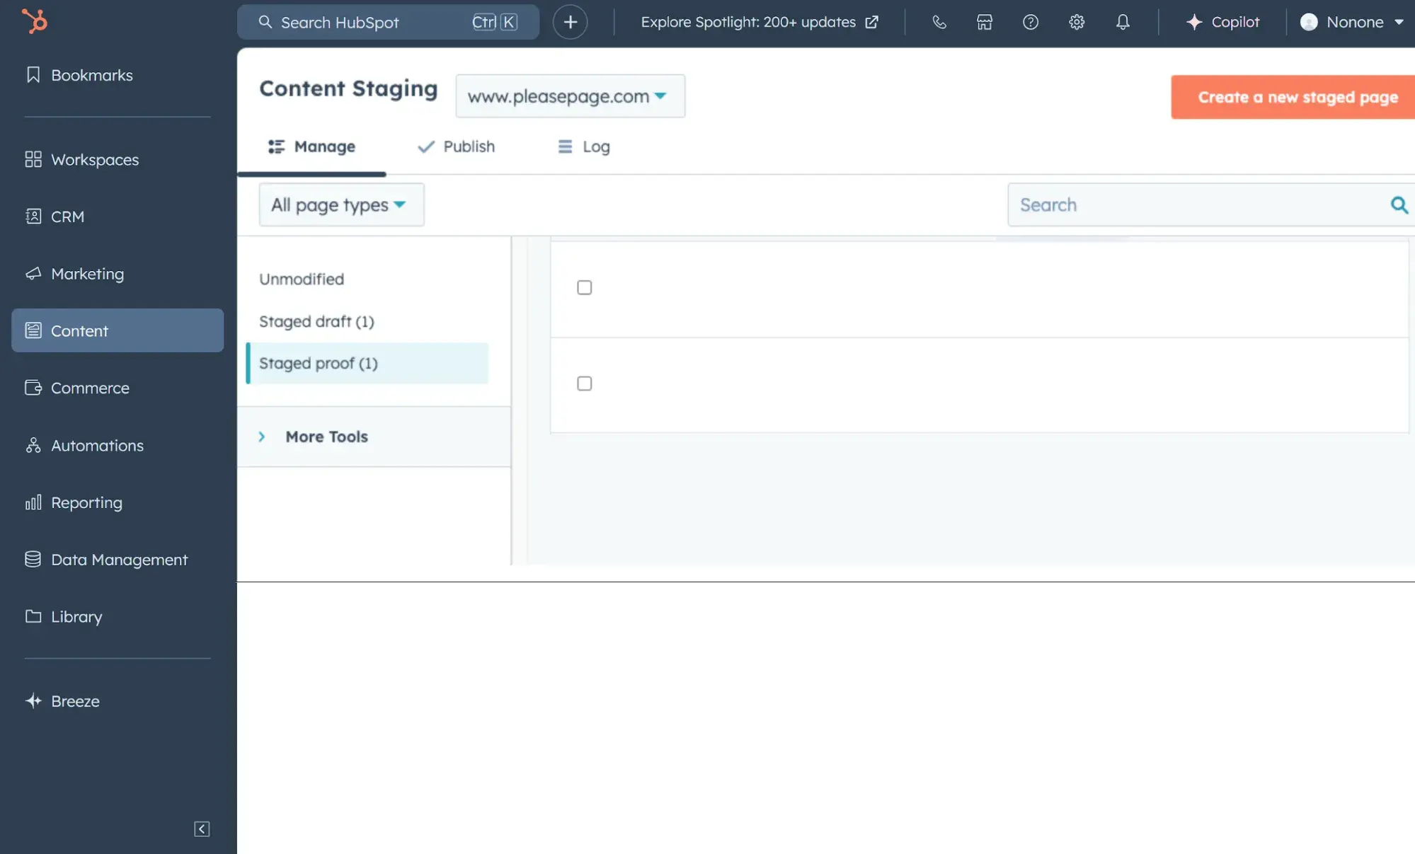Screen dimensions: 1415x854
Task: Open the www.pleasepage.com domain dropdown
Action: [x=568, y=96]
